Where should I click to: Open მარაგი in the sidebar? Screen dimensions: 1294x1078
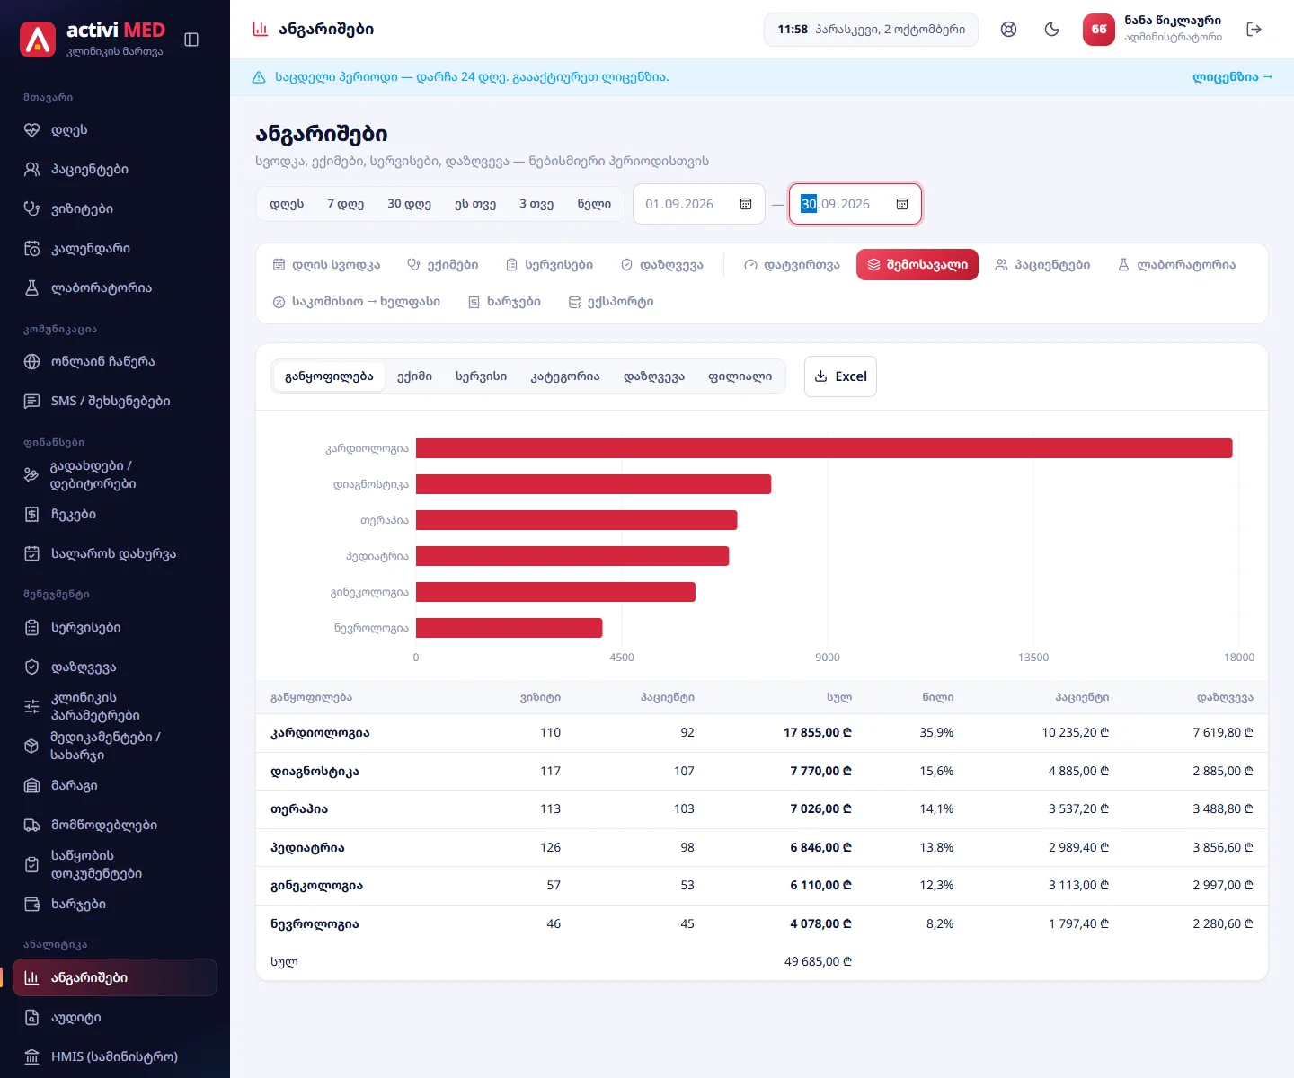point(115,786)
